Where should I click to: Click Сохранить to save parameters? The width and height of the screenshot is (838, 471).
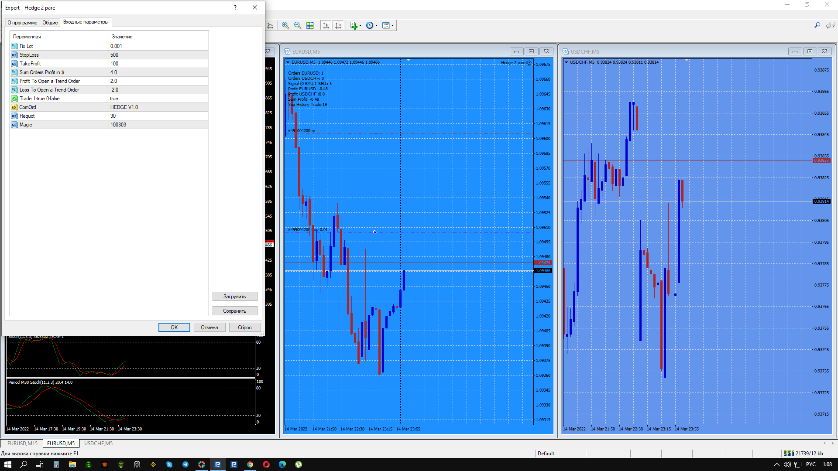(x=234, y=311)
